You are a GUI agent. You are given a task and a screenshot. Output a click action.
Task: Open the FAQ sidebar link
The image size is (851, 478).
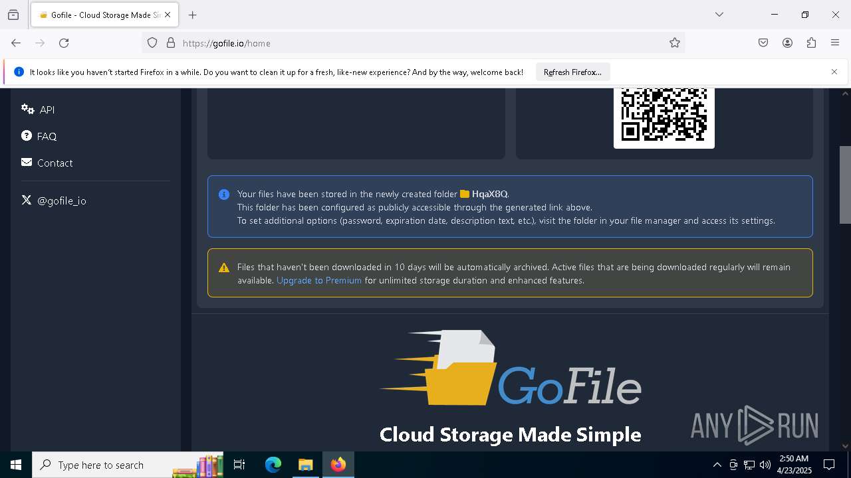[x=39, y=136]
